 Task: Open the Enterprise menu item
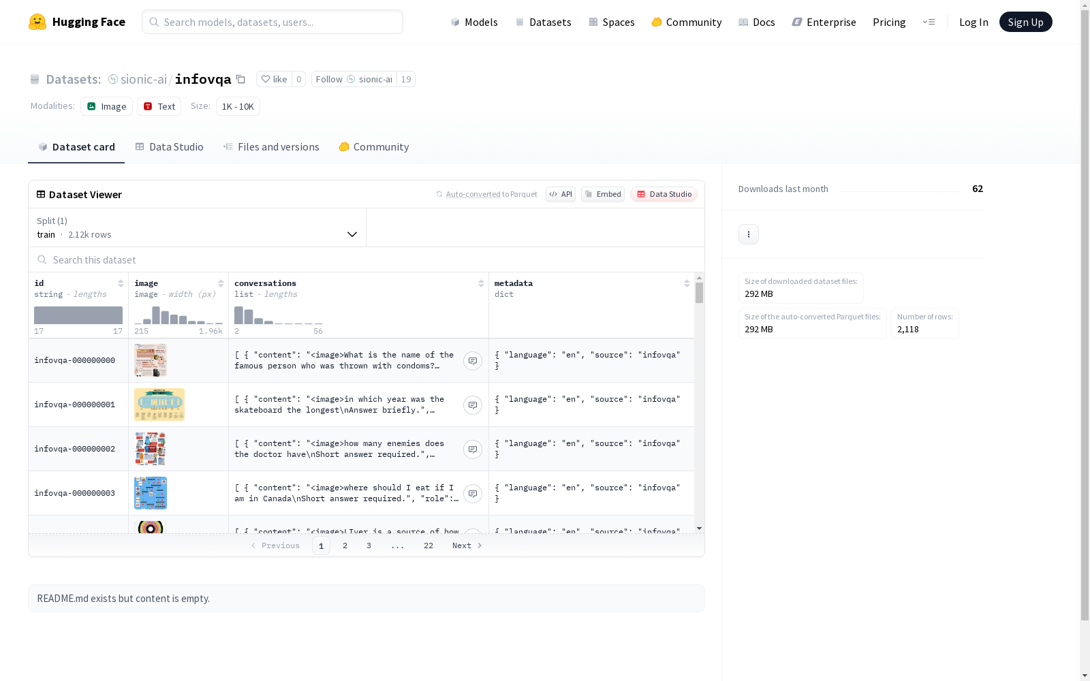point(824,22)
